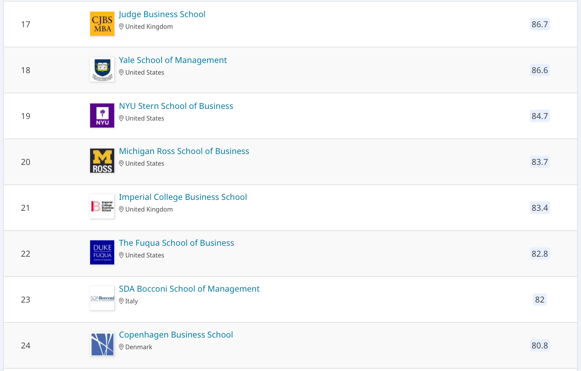Click the United States text under Michigan Ross

(x=145, y=163)
